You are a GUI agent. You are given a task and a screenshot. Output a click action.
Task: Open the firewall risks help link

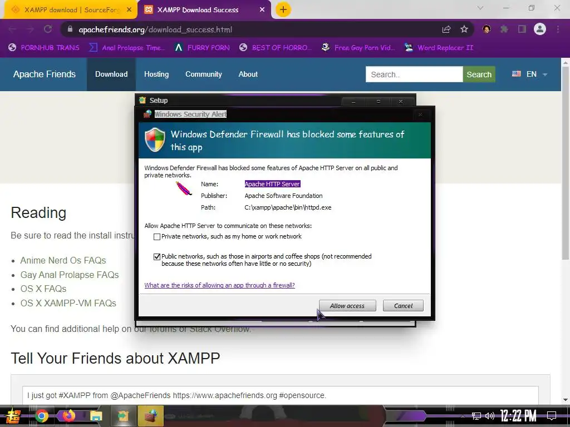219,285
